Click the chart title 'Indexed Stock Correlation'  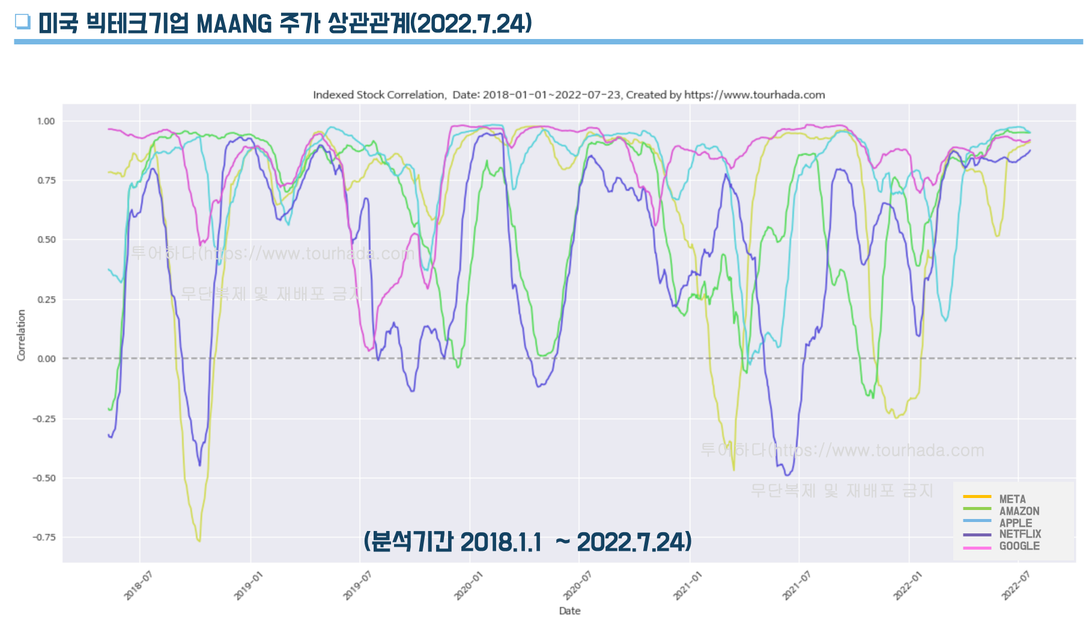click(569, 95)
